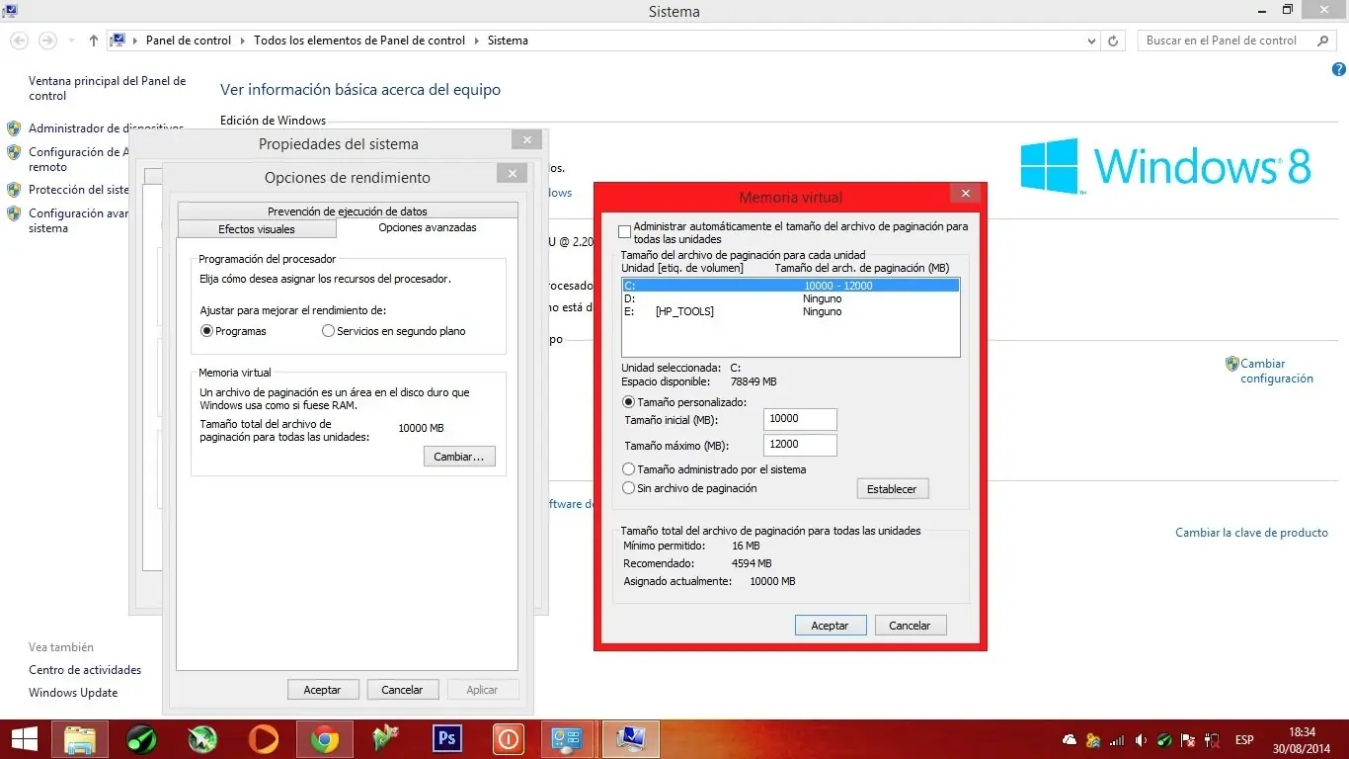Click Cancelar in the Memoria virtual dialog
This screenshot has height=759, width=1349.
coord(910,626)
